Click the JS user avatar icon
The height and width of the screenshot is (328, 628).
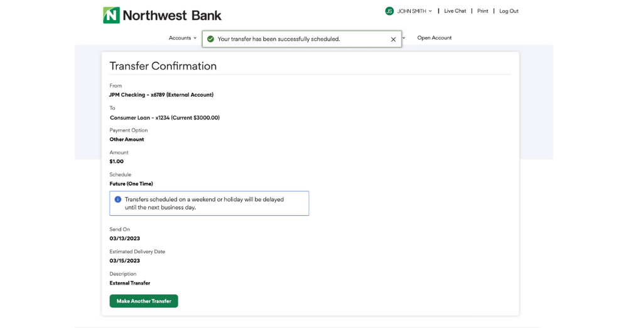click(389, 11)
